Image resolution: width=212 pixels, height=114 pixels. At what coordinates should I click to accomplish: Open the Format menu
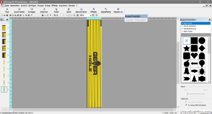click(41, 6)
